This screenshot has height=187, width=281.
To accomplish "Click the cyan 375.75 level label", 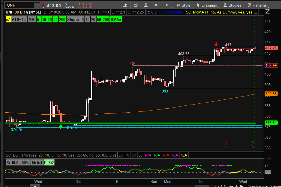I will [x=73, y=128].
